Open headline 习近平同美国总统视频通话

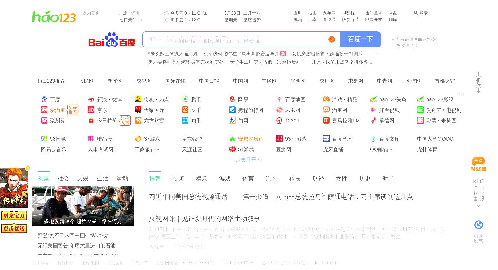(x=188, y=197)
